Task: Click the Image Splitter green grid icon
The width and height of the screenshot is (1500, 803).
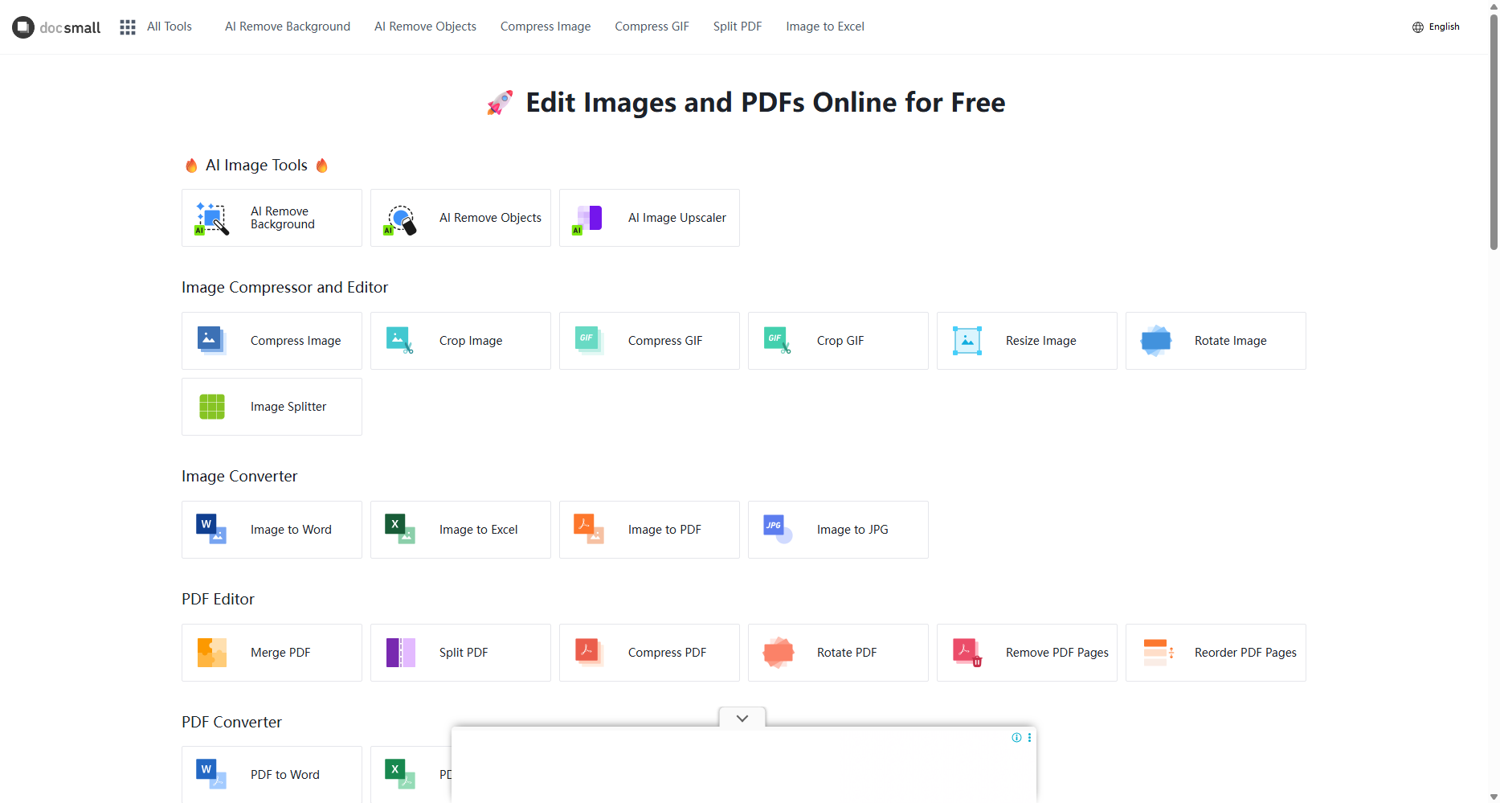Action: point(212,407)
